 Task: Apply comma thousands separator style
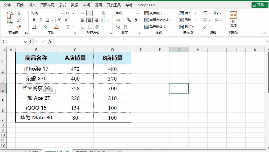pyautogui.click(x=136, y=20)
